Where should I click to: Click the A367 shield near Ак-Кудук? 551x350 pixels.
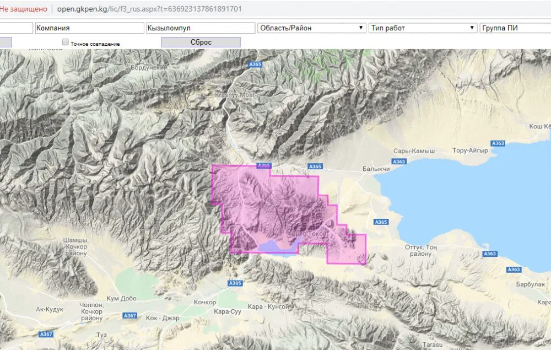click(46, 334)
